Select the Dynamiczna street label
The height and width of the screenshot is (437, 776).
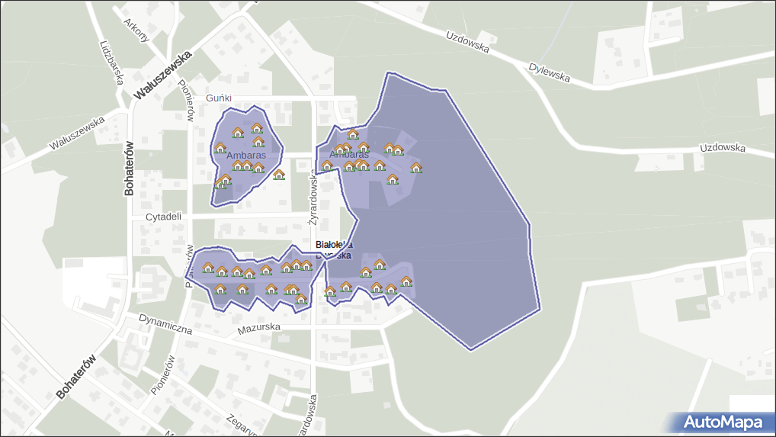pos(165,323)
